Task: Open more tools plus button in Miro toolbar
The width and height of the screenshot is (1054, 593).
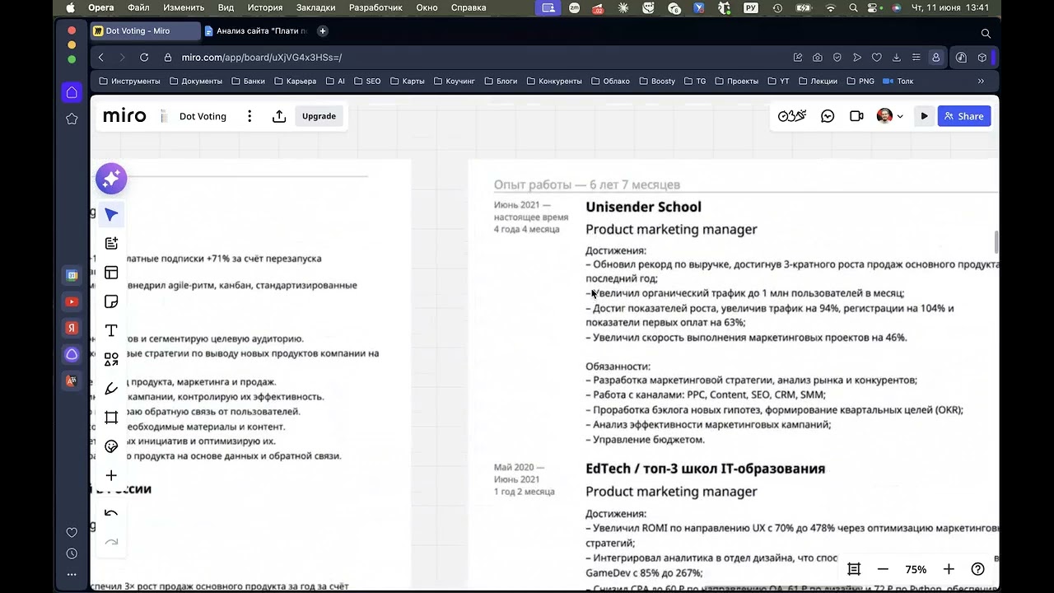Action: pos(111,475)
